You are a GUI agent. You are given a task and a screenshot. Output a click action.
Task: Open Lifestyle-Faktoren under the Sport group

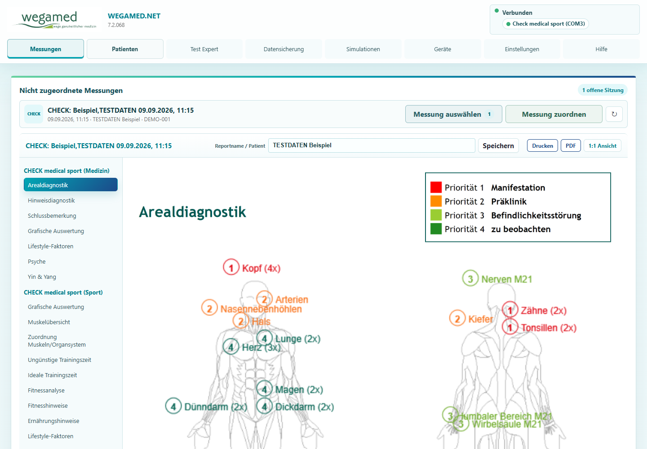pos(71,436)
